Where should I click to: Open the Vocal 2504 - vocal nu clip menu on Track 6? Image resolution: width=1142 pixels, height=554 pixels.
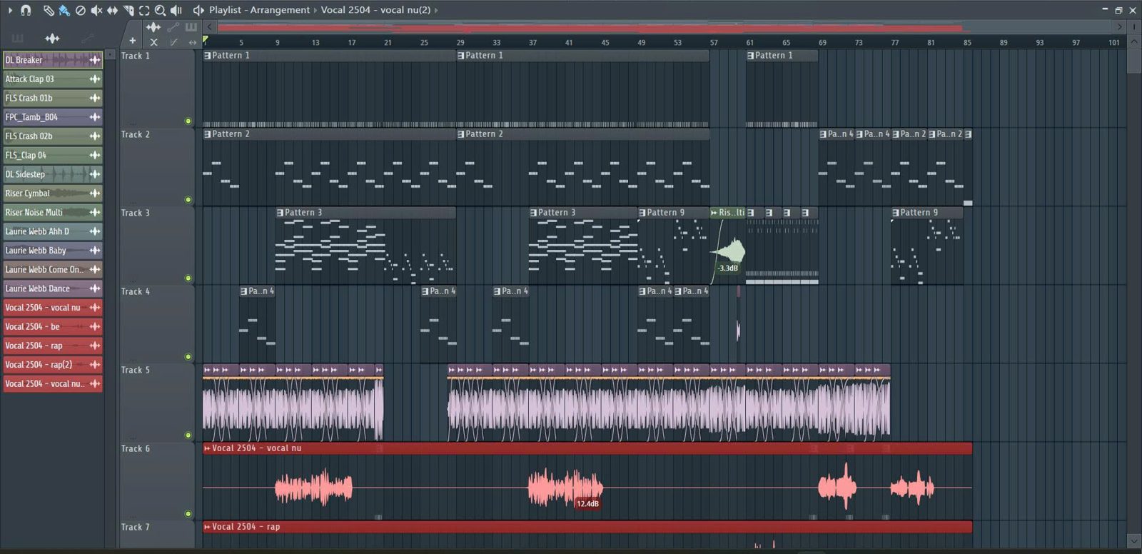(x=208, y=448)
